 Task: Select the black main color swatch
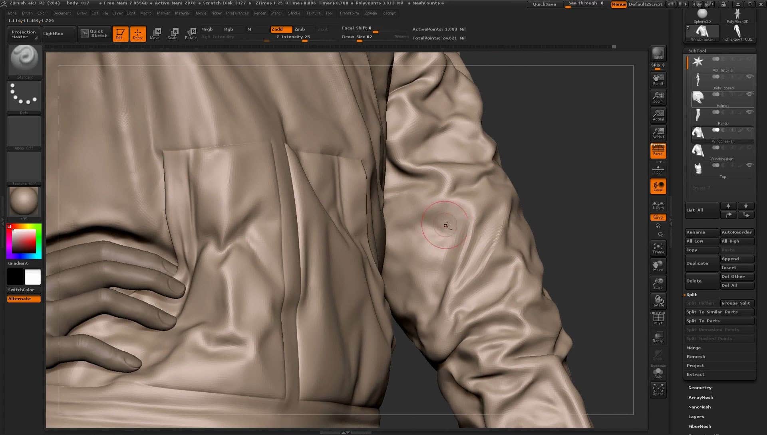point(15,277)
